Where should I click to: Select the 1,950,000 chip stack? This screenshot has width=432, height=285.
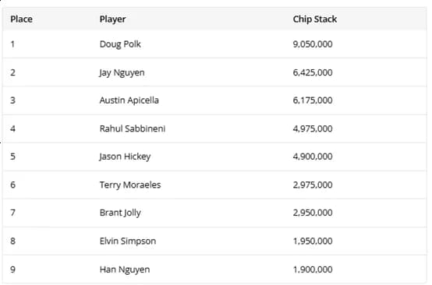[x=313, y=241]
